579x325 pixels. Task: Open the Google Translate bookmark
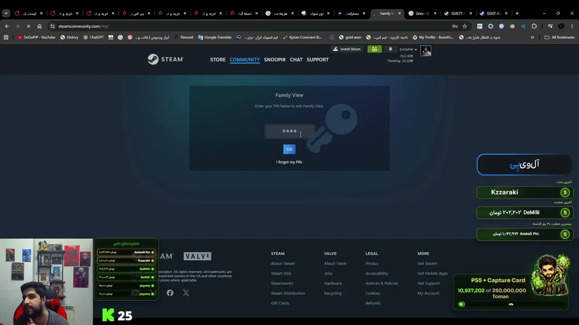[214, 37]
